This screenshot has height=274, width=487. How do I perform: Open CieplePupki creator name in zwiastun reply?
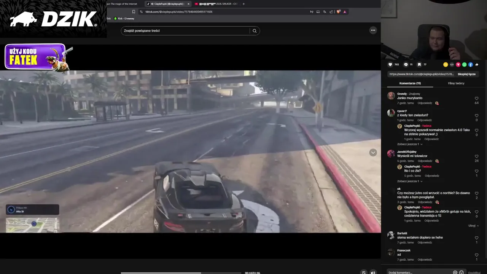[412, 126]
